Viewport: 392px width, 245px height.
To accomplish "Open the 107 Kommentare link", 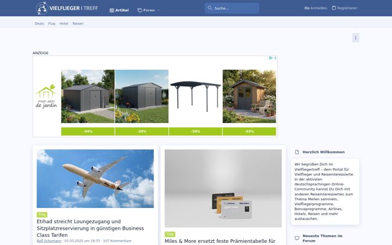I will point(117,241).
